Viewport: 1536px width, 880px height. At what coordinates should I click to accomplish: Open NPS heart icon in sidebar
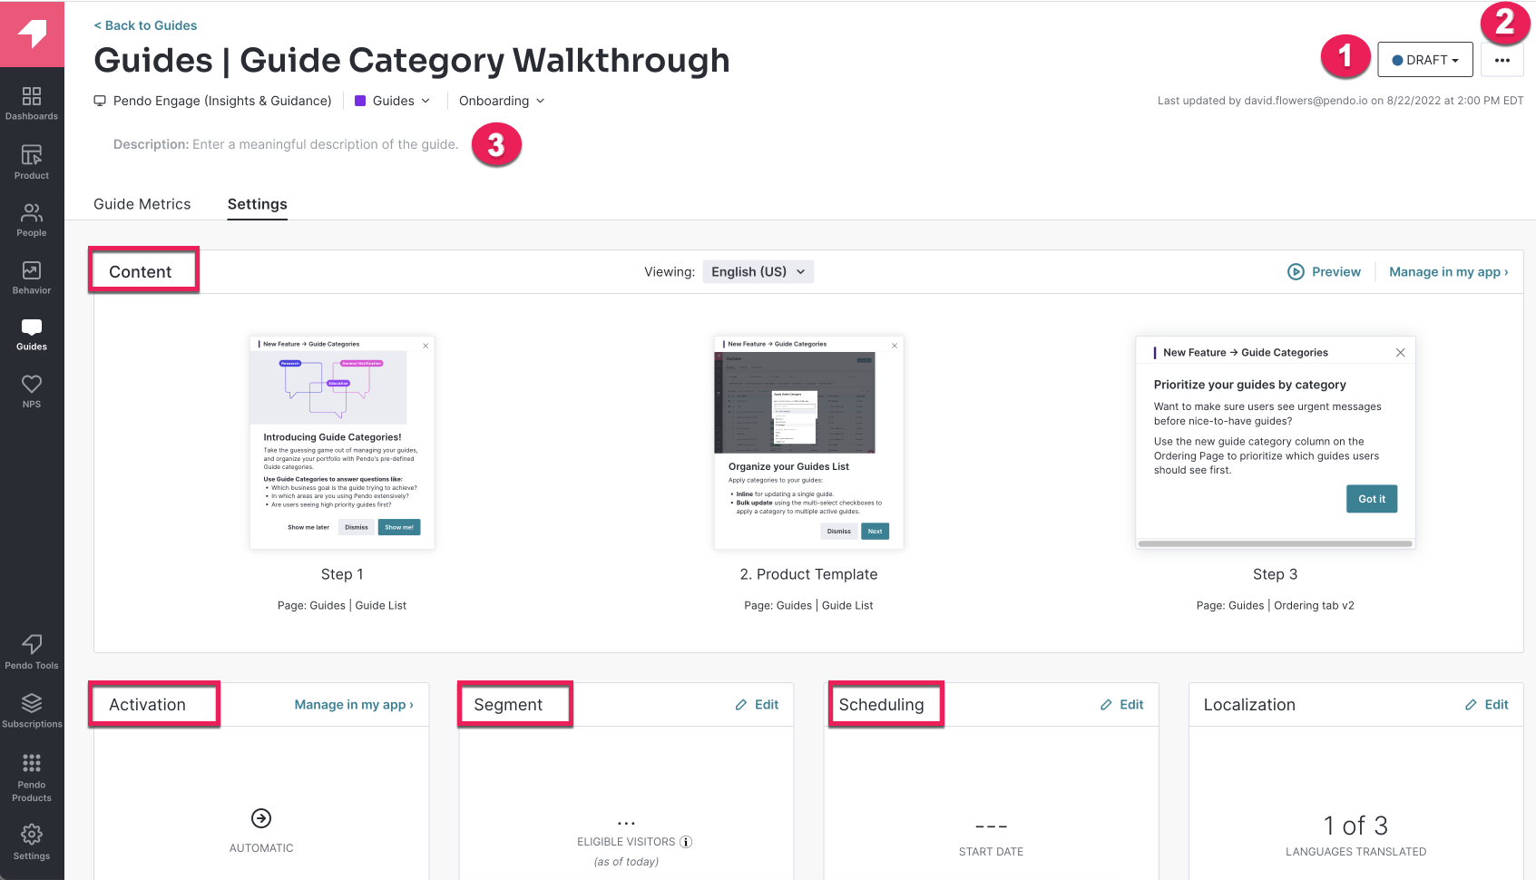click(x=32, y=392)
